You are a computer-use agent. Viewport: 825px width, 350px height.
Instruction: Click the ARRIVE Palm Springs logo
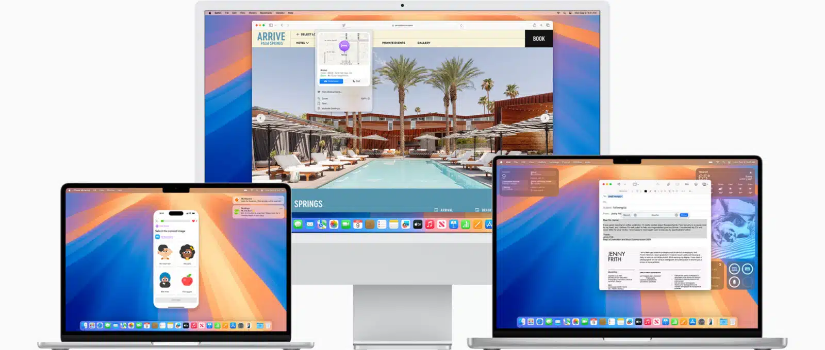[x=271, y=38]
